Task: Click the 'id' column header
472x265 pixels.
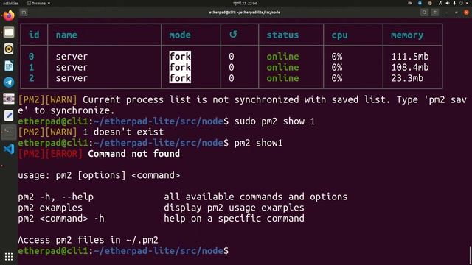Action: coord(34,35)
